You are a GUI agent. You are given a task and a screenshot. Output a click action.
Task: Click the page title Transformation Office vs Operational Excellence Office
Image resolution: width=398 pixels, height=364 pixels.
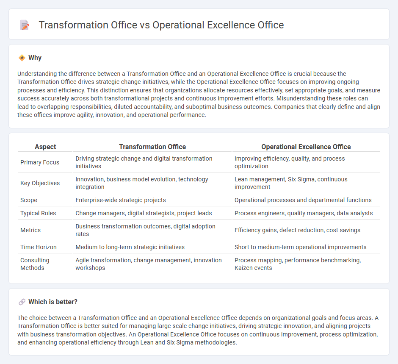click(161, 25)
